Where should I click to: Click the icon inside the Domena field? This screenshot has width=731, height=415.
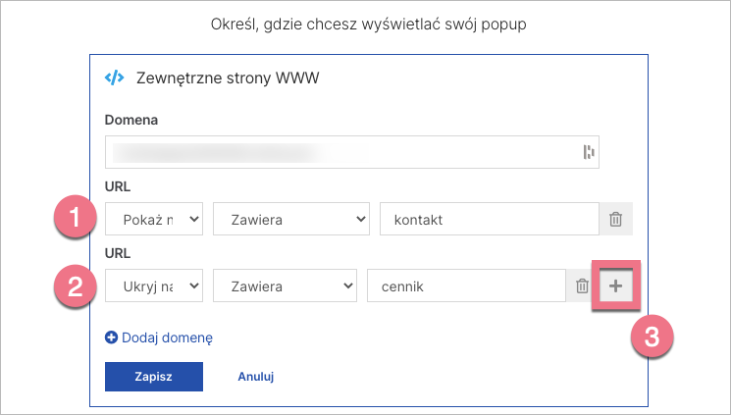click(588, 151)
